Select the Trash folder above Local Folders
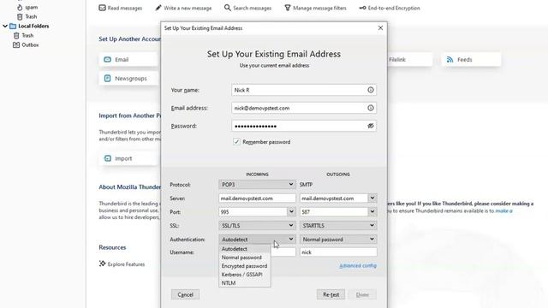548x308 pixels. click(27, 16)
